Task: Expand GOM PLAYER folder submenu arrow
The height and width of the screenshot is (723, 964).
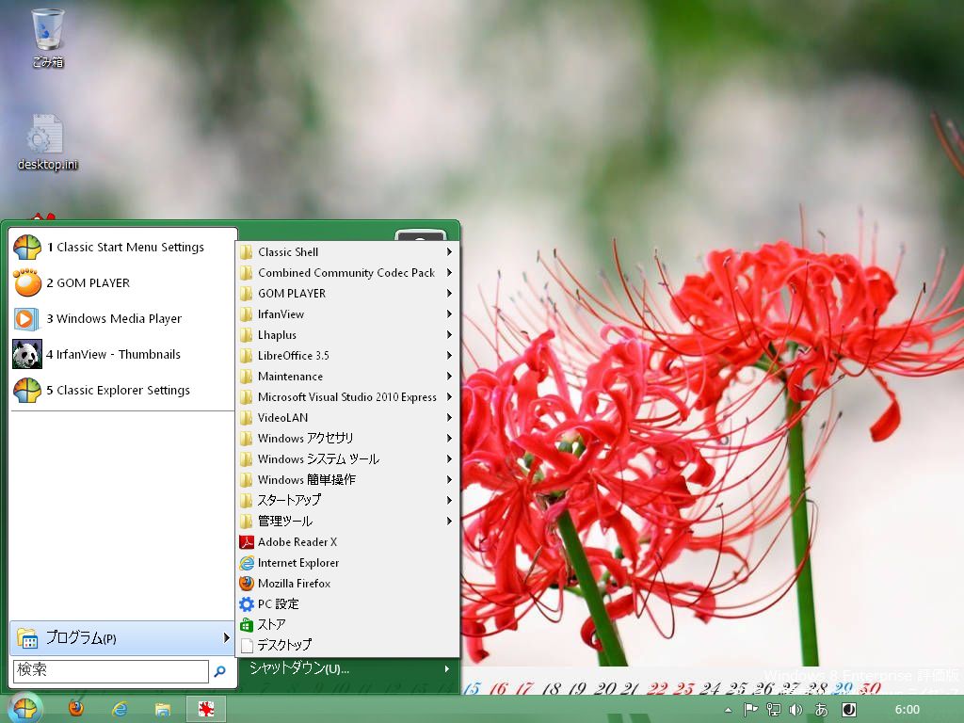Action: (x=449, y=294)
